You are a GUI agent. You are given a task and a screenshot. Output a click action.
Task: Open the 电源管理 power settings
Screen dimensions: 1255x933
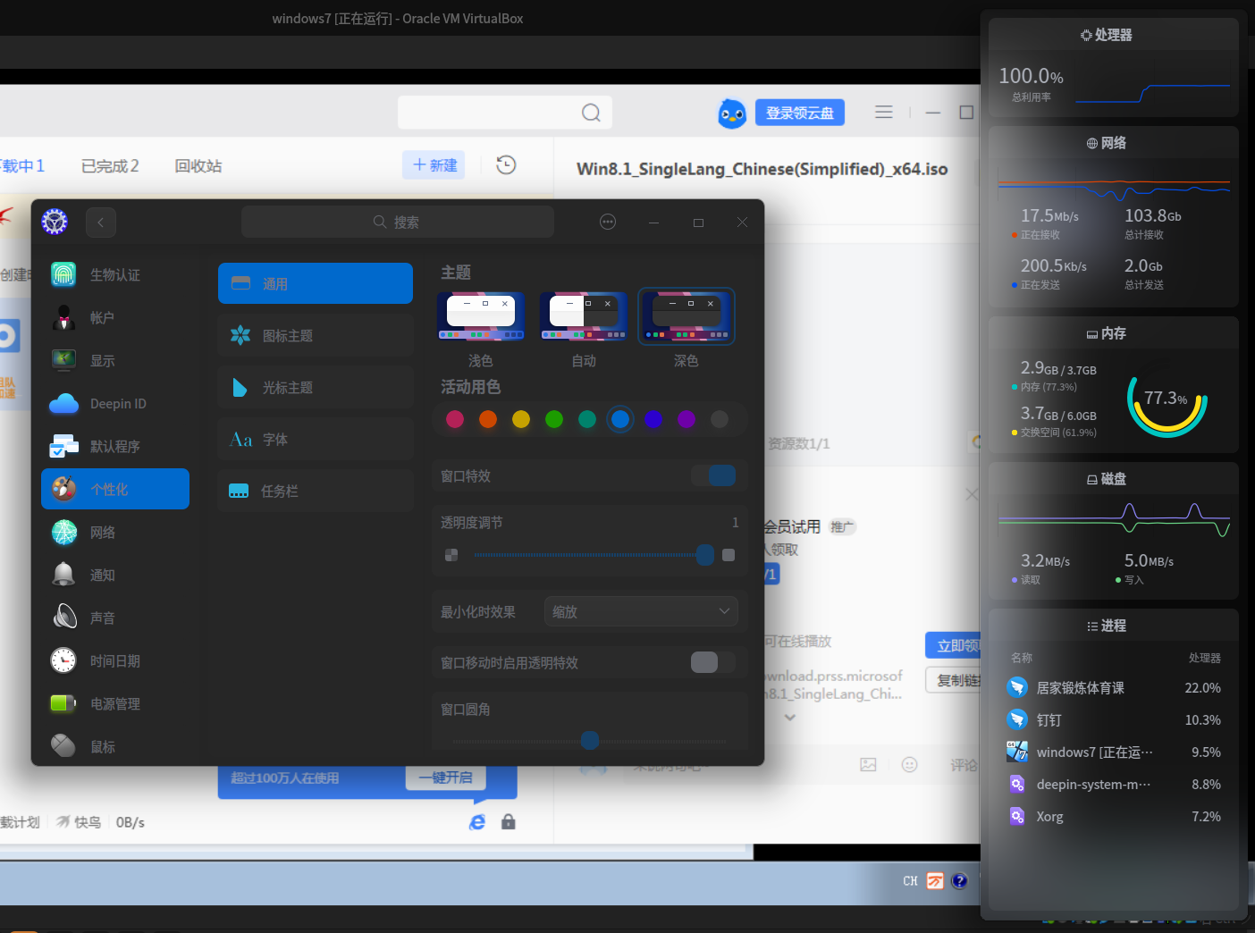pos(114,703)
